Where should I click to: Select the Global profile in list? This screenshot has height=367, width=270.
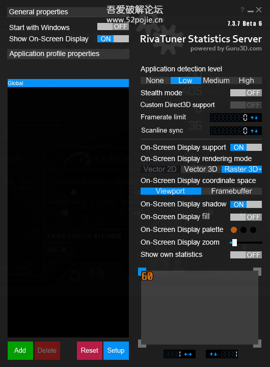click(x=68, y=83)
